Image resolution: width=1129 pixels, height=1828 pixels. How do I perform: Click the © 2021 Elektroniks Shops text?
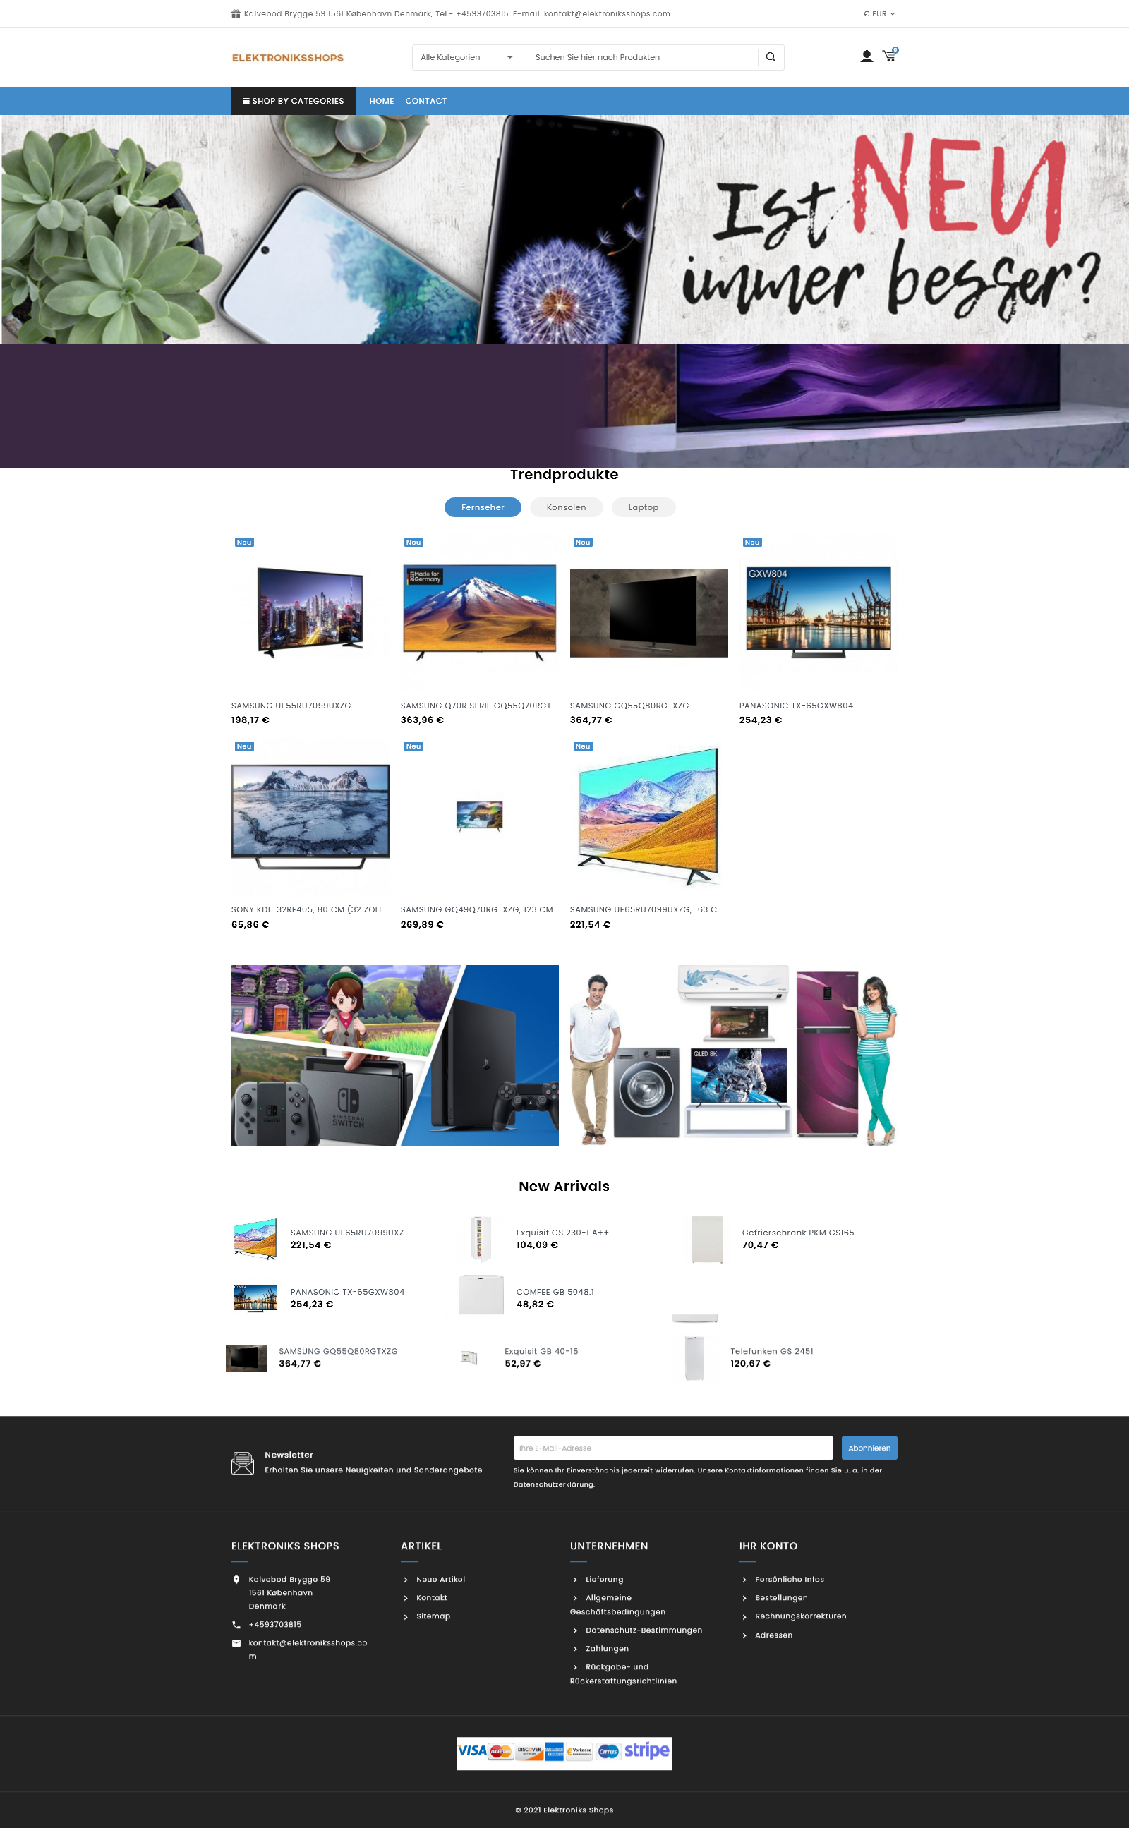pyautogui.click(x=564, y=1810)
